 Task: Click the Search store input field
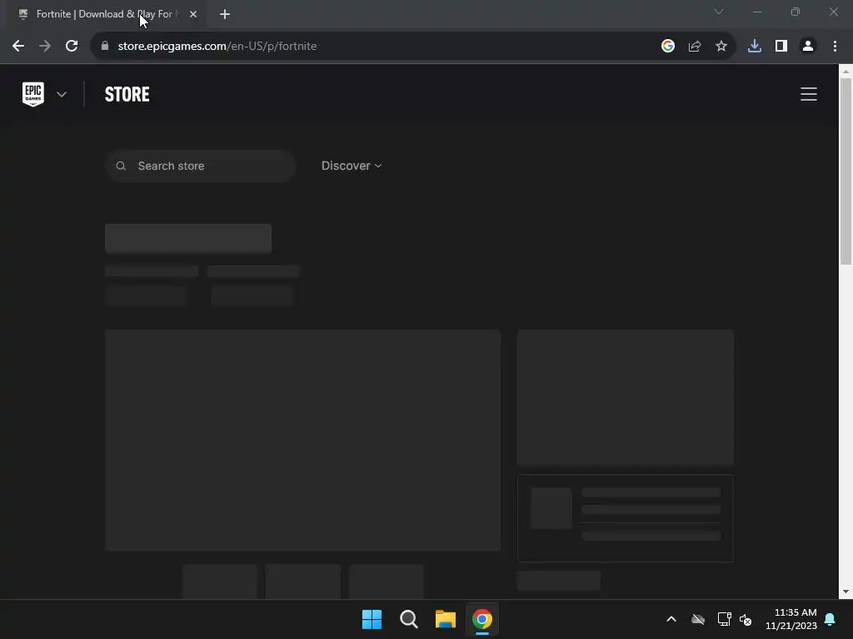[x=201, y=166]
